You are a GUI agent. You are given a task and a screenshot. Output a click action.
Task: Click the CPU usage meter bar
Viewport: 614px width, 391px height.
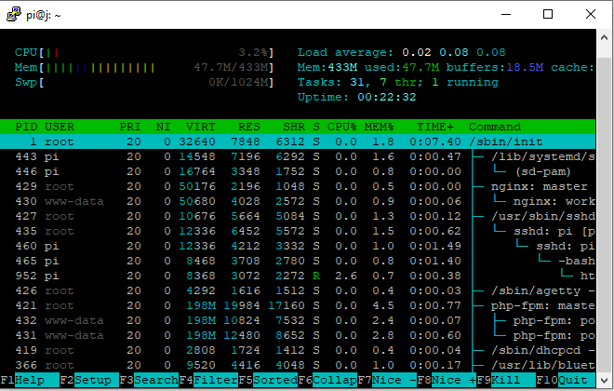(144, 52)
